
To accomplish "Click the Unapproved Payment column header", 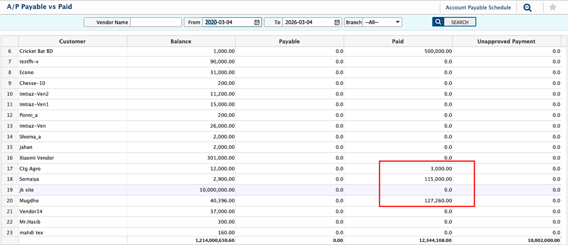I will (506, 41).
